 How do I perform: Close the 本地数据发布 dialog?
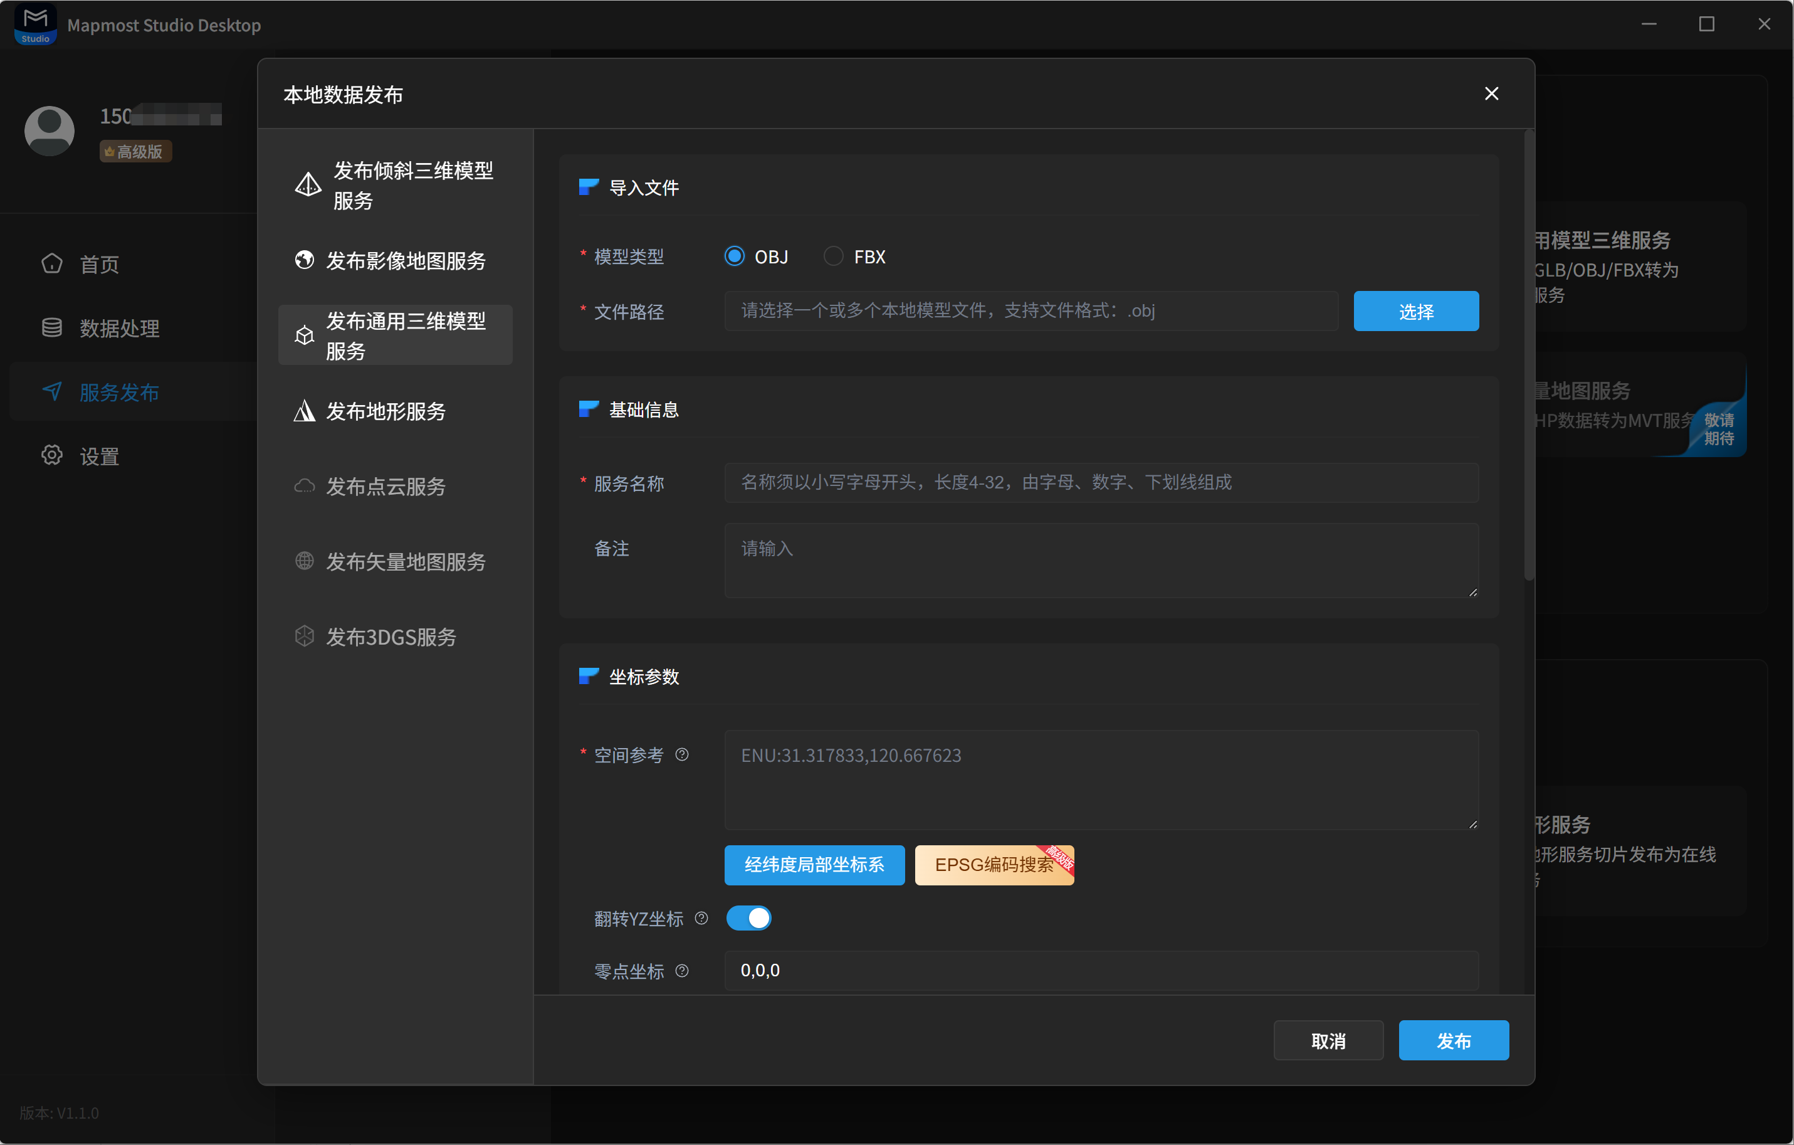(x=1491, y=93)
